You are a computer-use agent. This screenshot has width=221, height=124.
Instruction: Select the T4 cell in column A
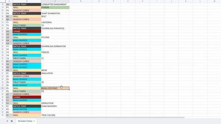(x=9, y=28)
